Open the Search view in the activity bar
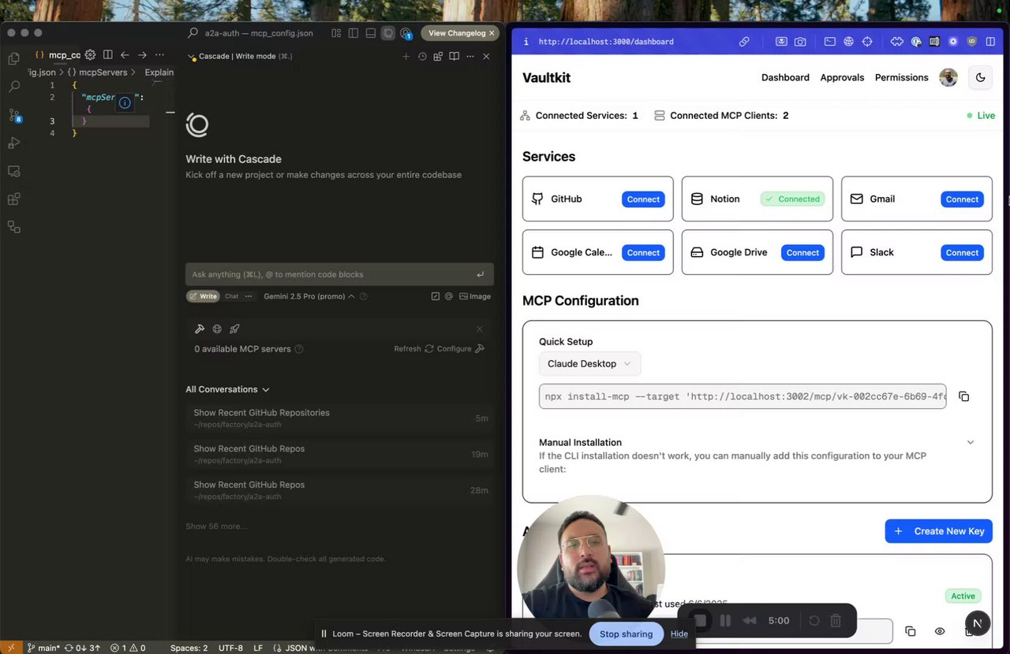 click(13, 87)
